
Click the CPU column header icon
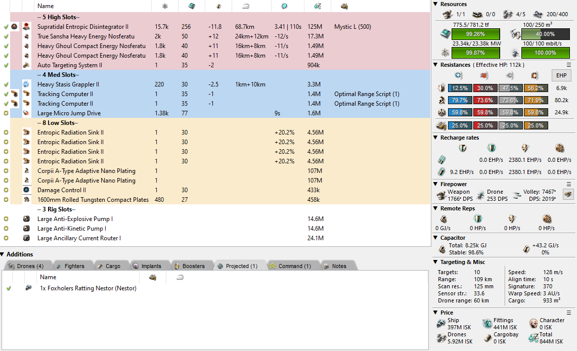(193, 6)
